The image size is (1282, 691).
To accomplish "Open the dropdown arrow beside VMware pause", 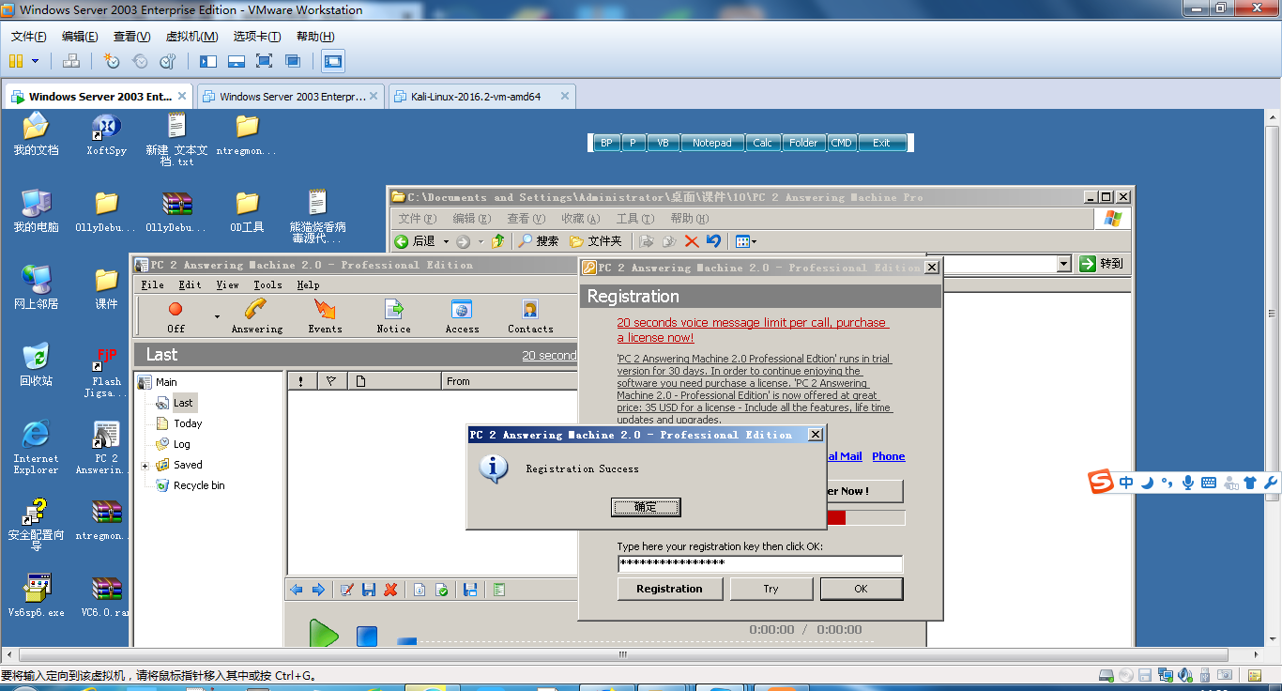I will click(x=36, y=61).
